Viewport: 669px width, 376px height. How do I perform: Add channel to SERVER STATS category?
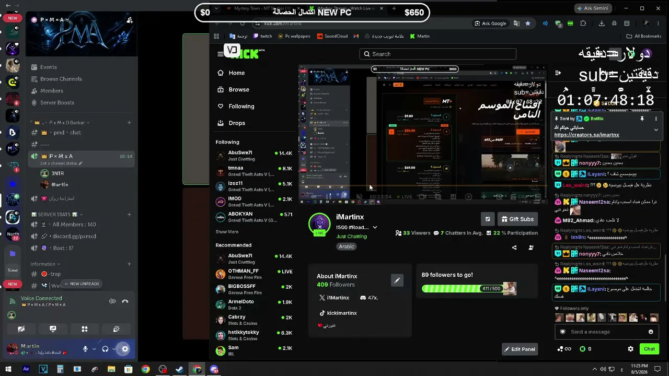click(x=129, y=215)
